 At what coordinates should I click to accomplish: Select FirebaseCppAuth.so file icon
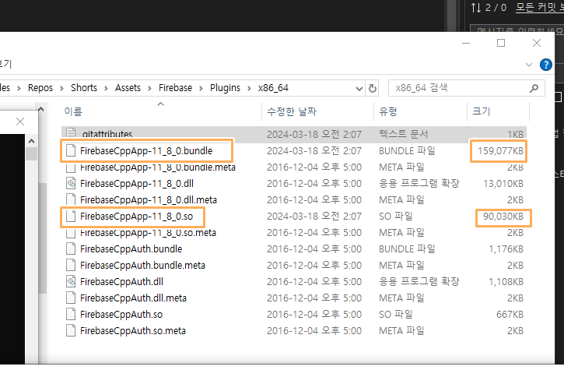(71, 315)
